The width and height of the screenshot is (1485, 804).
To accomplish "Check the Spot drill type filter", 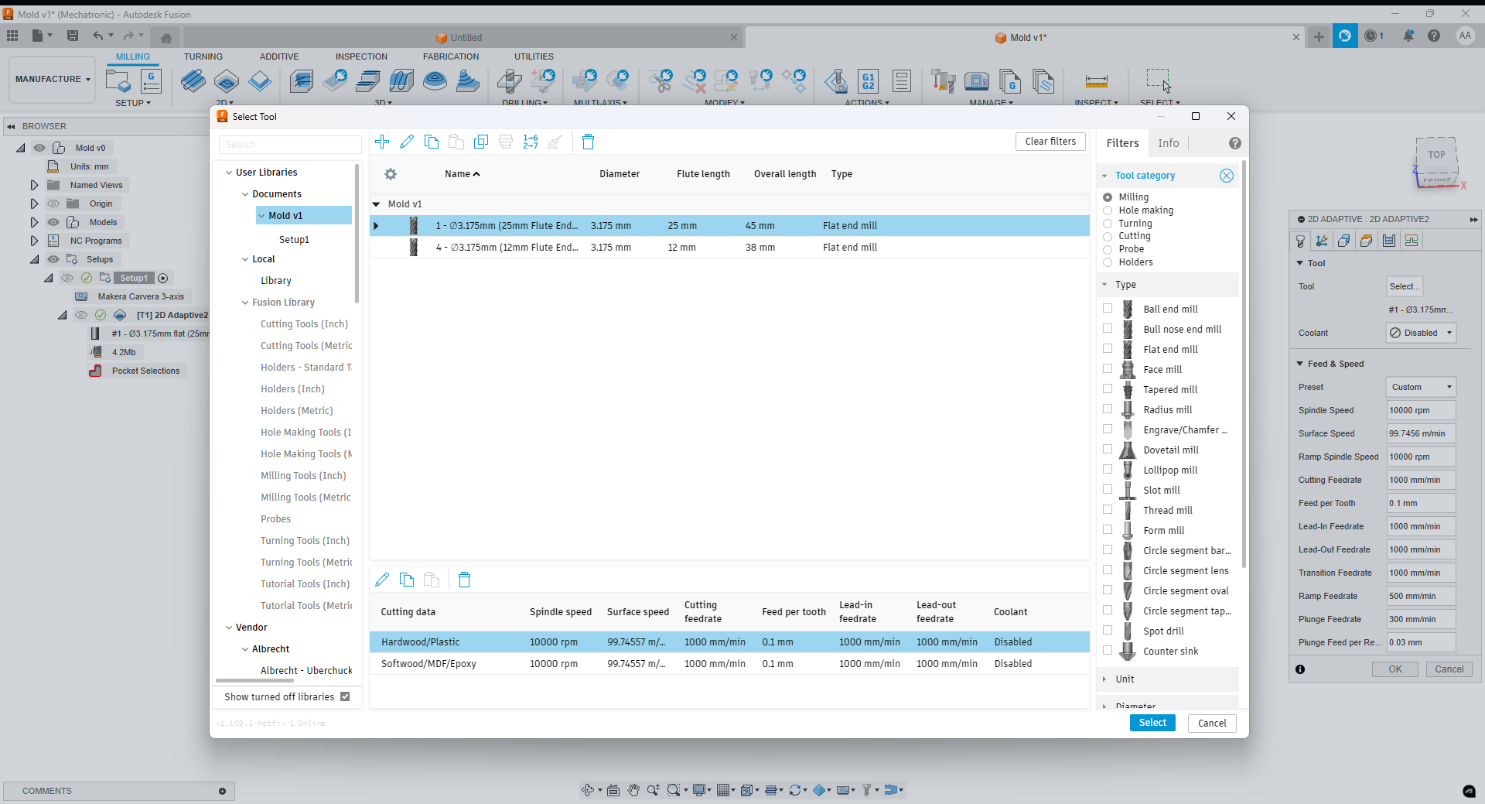I will tap(1108, 630).
